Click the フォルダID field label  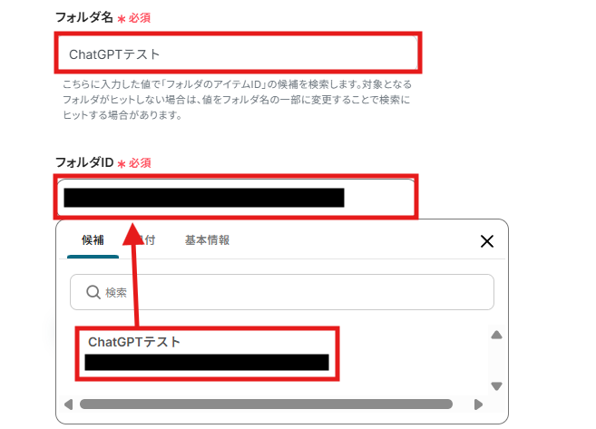(84, 162)
